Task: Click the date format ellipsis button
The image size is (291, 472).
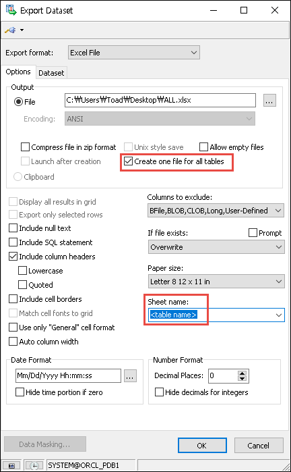Action: (x=130, y=375)
